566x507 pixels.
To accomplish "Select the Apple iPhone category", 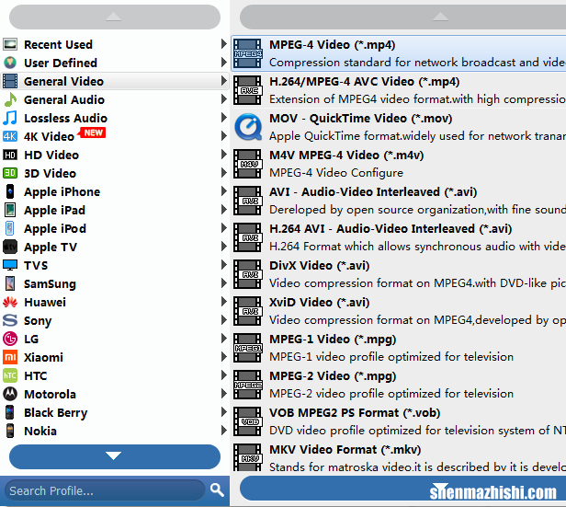I will tap(62, 191).
